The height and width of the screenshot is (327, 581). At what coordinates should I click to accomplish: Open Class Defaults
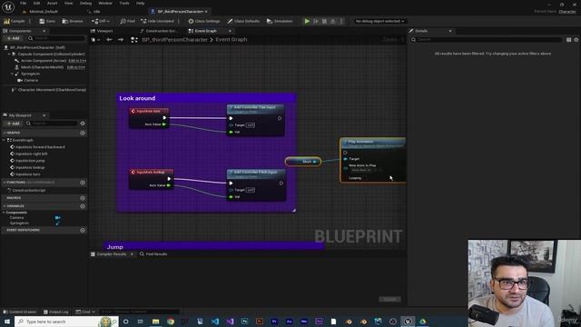[243, 21]
